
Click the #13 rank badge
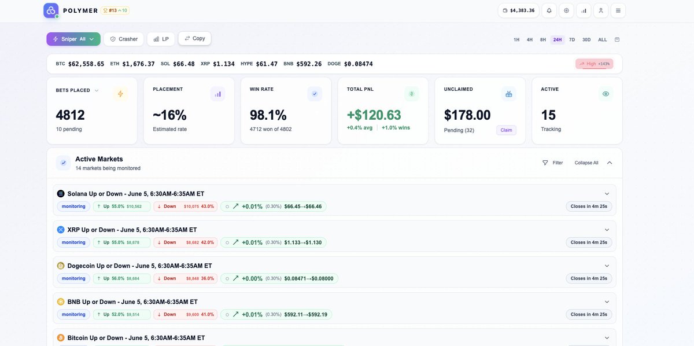point(115,10)
